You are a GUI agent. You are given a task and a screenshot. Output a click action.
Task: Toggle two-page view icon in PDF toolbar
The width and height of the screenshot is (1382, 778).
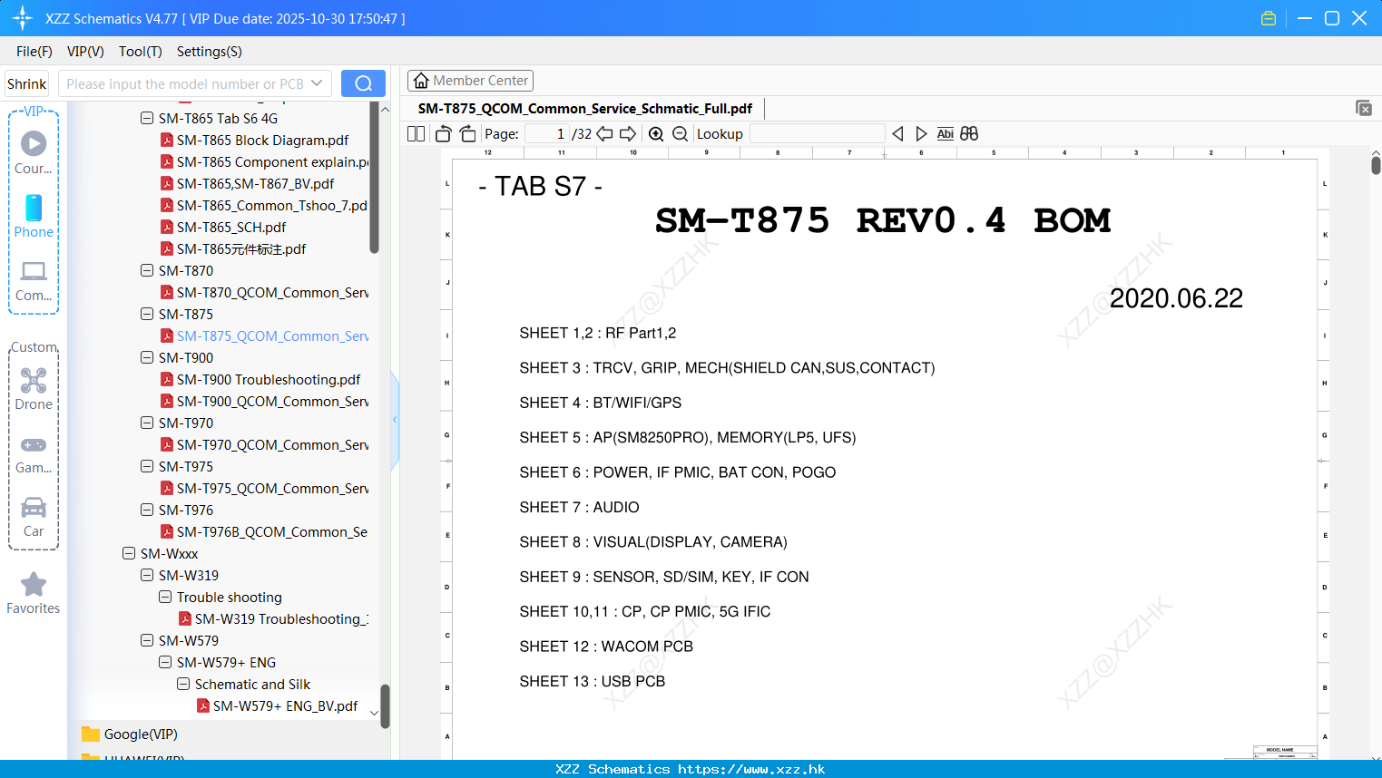pos(416,134)
